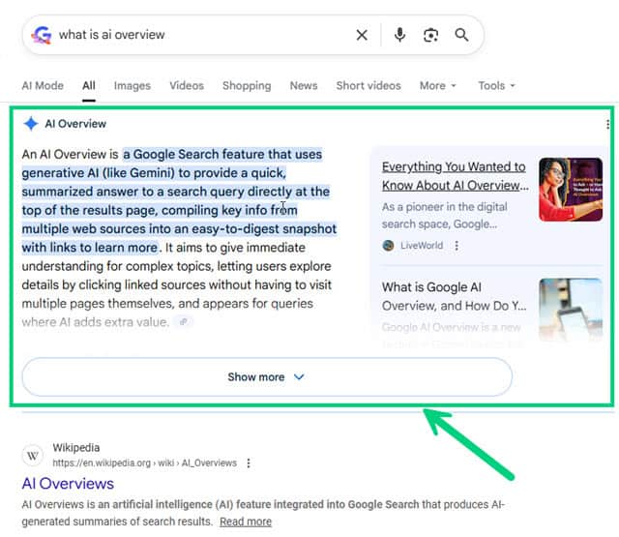Screen dimensions: 619x537
Task: Open AI Overview three-dot options menu
Action: (x=607, y=125)
